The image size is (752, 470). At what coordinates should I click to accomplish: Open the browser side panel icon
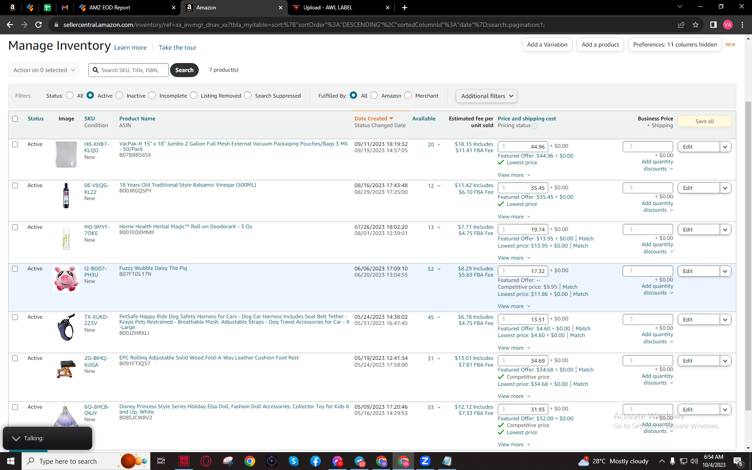[714, 25]
